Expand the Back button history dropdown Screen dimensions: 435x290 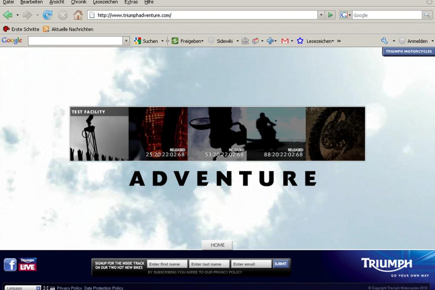coord(17,15)
